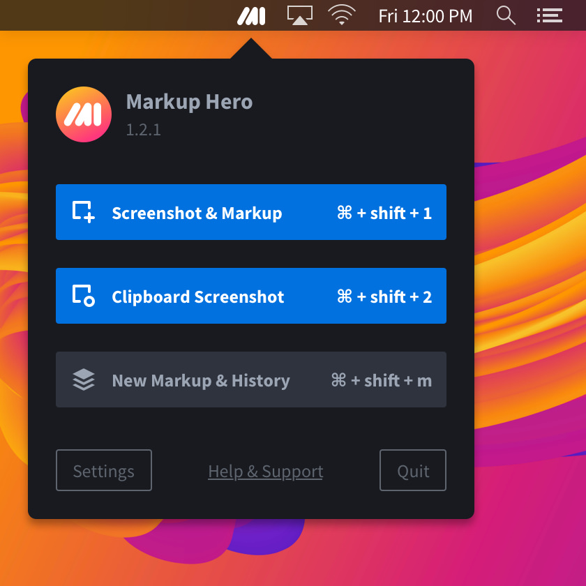Image resolution: width=586 pixels, height=586 pixels.
Task: Click the Fri 12:00 PM clock
Action: tap(425, 15)
